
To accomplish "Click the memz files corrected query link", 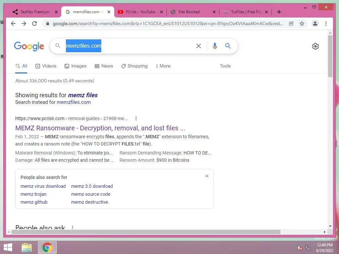I will [x=82, y=95].
